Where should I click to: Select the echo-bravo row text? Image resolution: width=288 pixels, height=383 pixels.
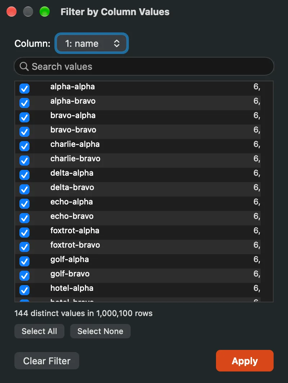[x=72, y=216]
